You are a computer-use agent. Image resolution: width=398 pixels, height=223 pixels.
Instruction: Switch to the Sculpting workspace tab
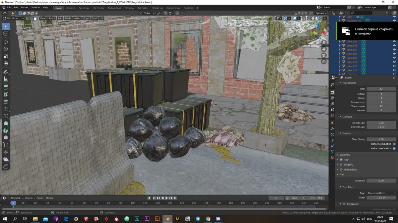(84, 8)
